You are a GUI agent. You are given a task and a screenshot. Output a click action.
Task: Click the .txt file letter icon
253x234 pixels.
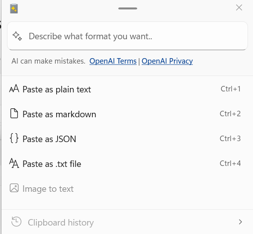pos(14,163)
